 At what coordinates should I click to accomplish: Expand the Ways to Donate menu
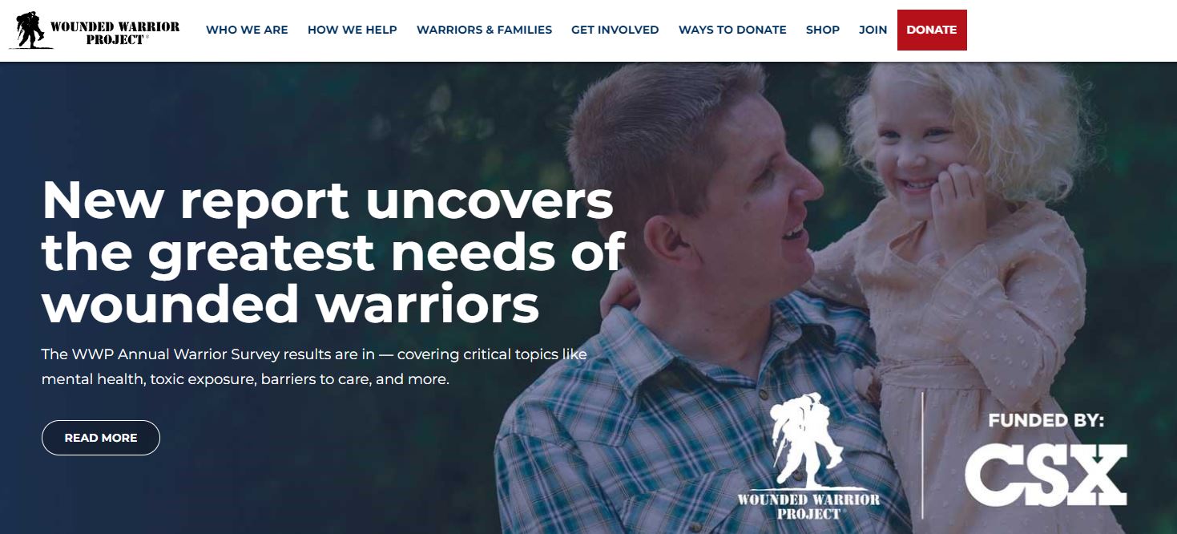click(732, 30)
